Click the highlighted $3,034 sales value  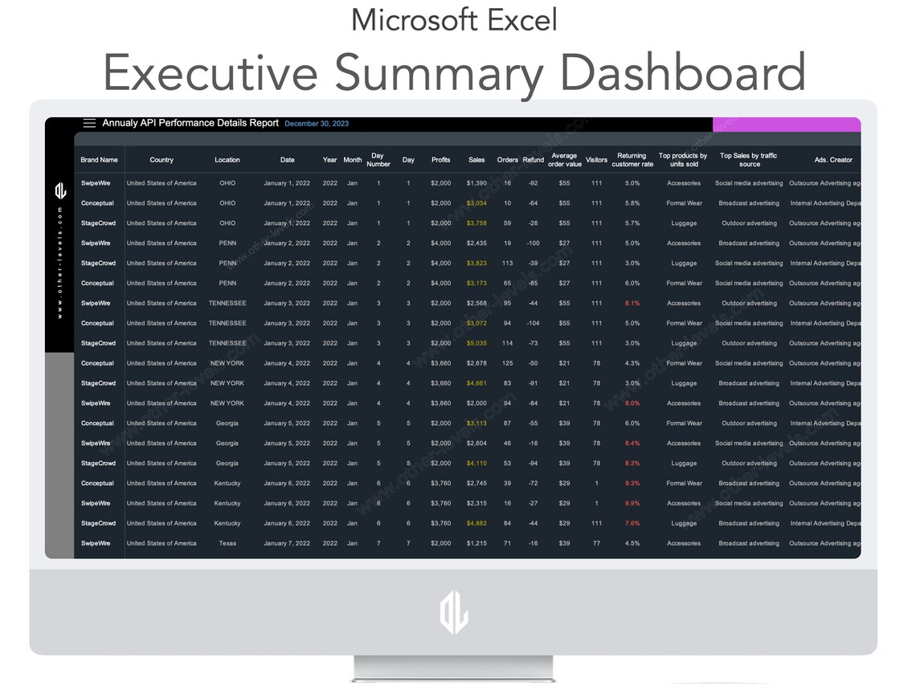[x=476, y=203]
